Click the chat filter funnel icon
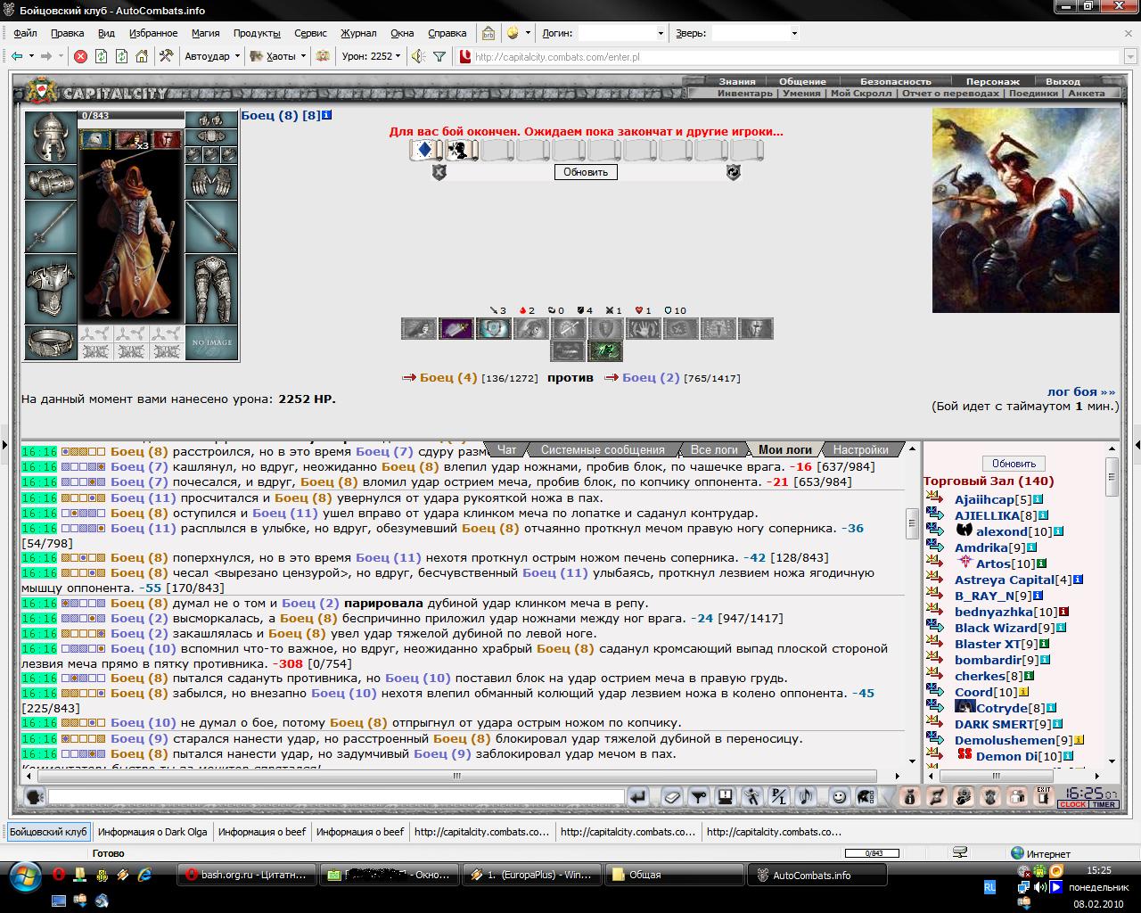1141x913 pixels. pos(699,797)
